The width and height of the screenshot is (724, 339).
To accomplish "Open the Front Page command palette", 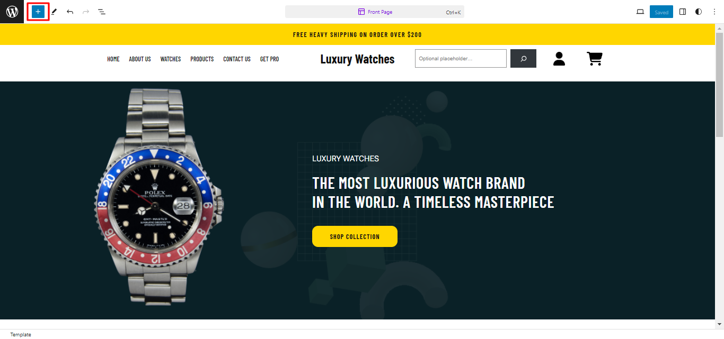I will click(x=375, y=12).
